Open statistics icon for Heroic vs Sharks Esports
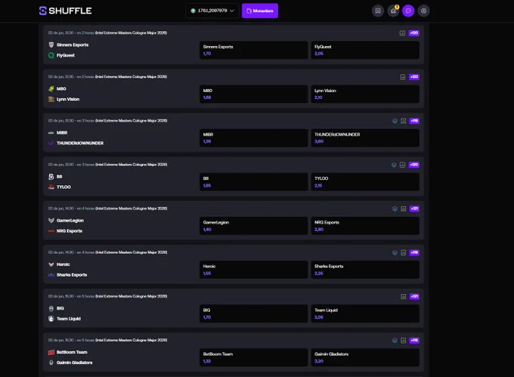 point(403,252)
